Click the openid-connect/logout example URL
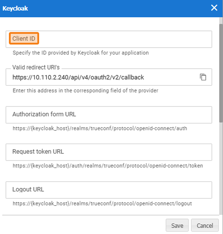The width and height of the screenshot is (223, 234). click(x=102, y=204)
